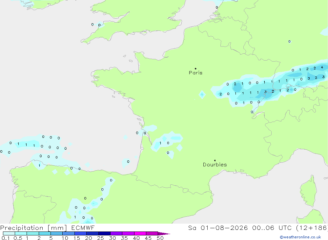Image resolution: width=328 pixels, height=240 pixels.
Task: Click the legend value '25'
Action: (x=101, y=238)
